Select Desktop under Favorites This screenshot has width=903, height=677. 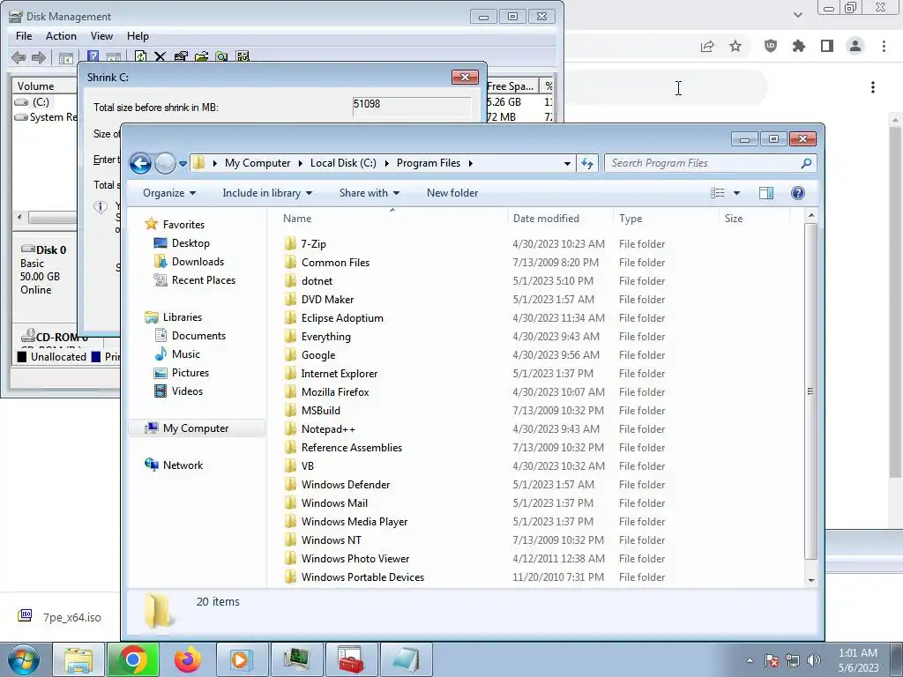pyautogui.click(x=190, y=243)
